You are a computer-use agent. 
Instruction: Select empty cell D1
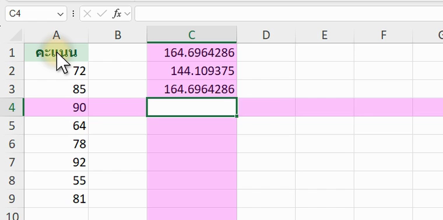click(x=266, y=52)
